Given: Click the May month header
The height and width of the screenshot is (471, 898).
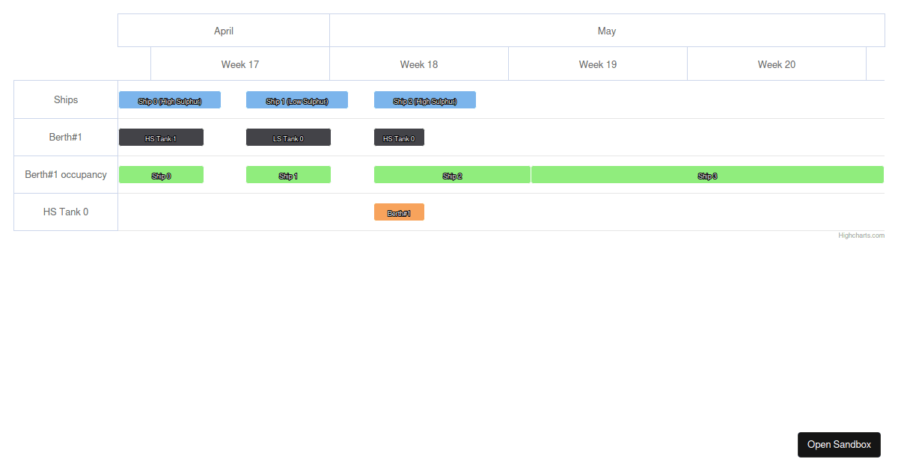Looking at the screenshot, I should (607, 31).
